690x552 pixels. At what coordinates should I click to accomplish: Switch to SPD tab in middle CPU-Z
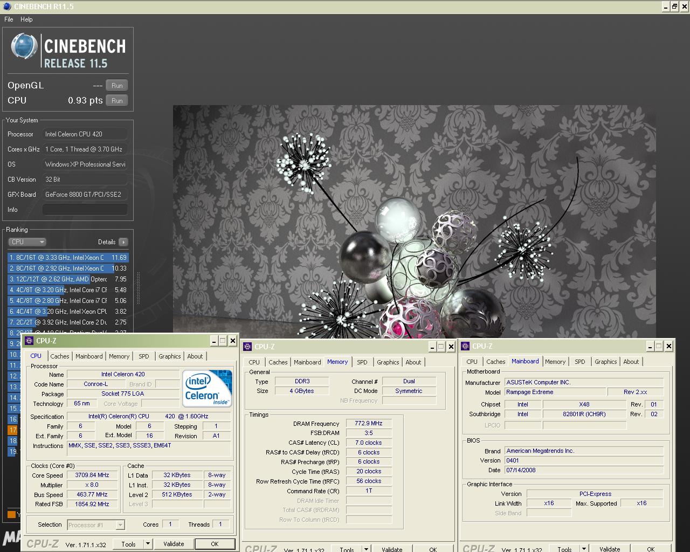coord(362,362)
